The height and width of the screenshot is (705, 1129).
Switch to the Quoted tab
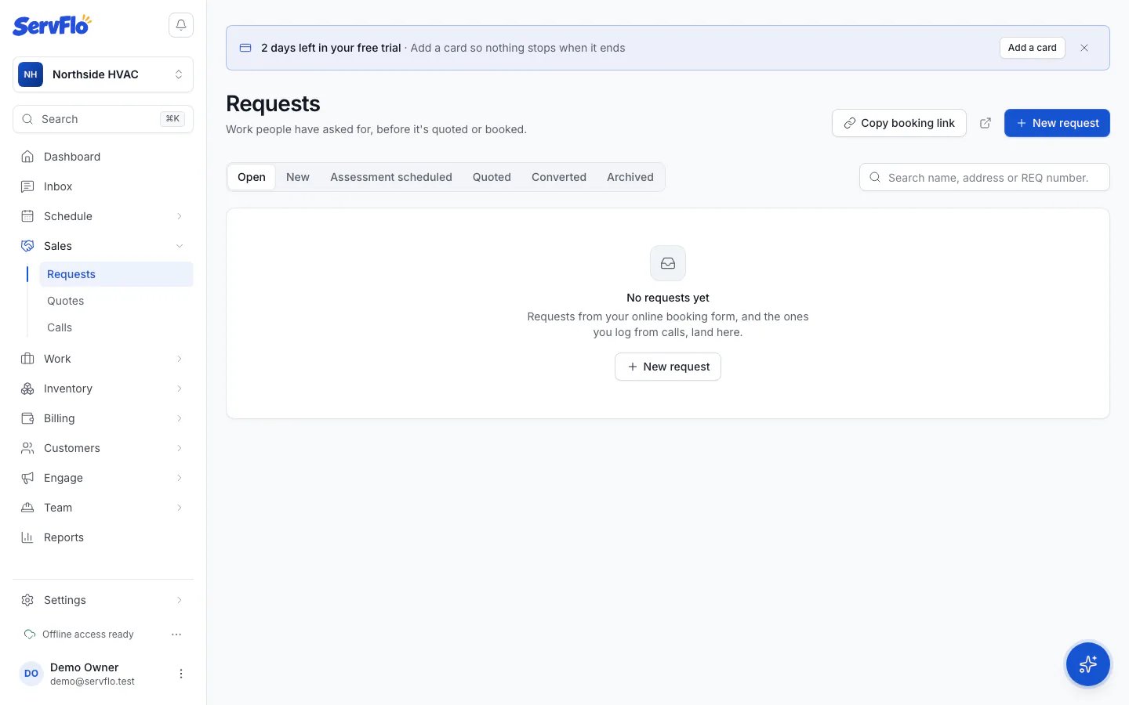(x=492, y=177)
